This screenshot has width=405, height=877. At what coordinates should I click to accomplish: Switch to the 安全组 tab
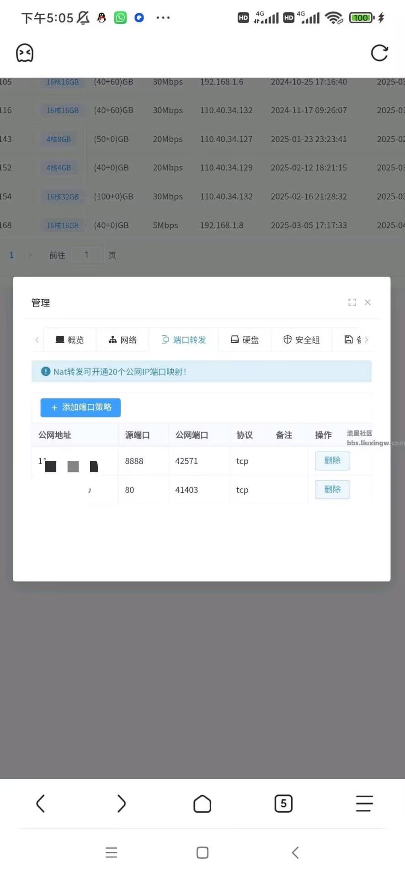(x=301, y=340)
